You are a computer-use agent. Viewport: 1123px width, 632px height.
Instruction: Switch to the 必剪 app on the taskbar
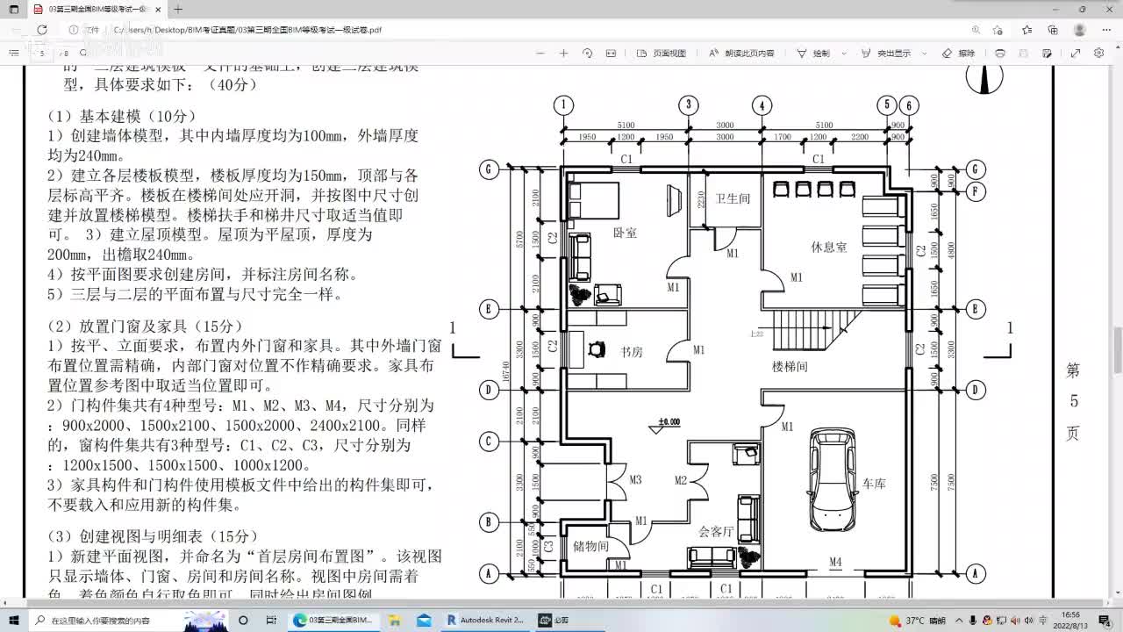(x=554, y=621)
